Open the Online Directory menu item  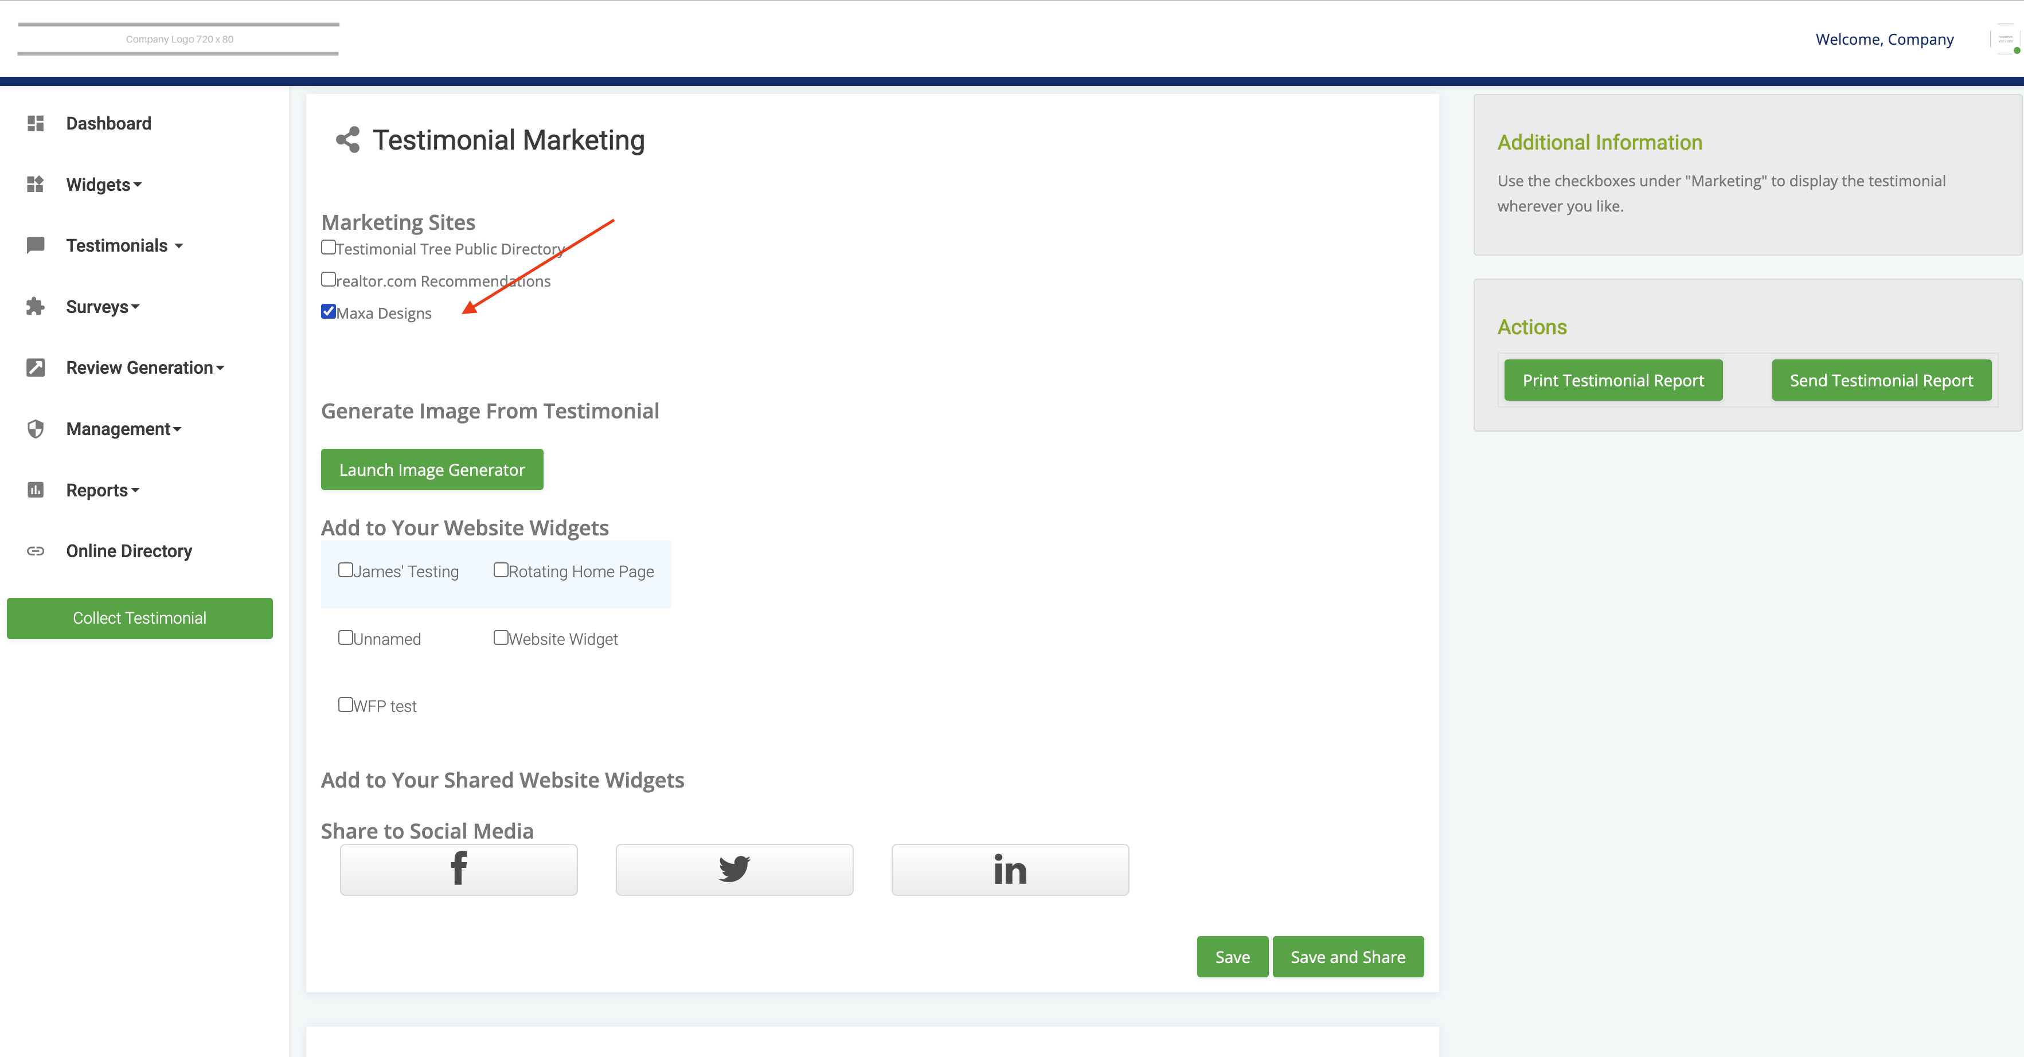(129, 551)
